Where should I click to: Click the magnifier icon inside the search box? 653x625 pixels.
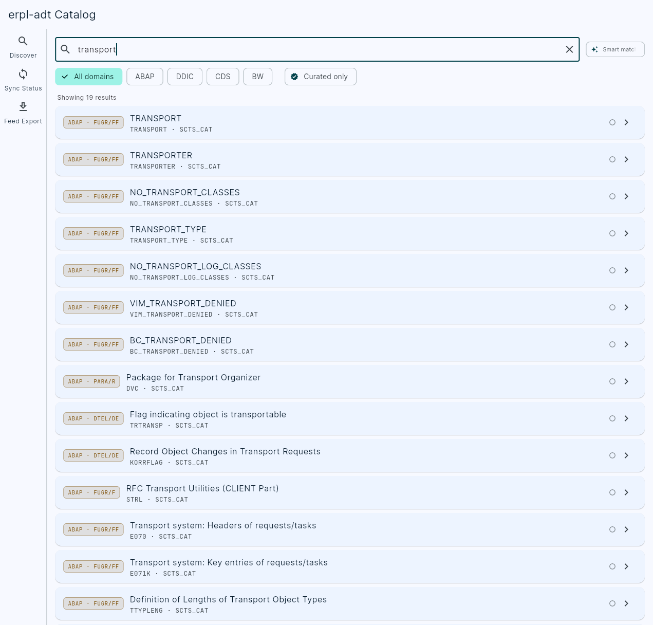[x=65, y=49]
